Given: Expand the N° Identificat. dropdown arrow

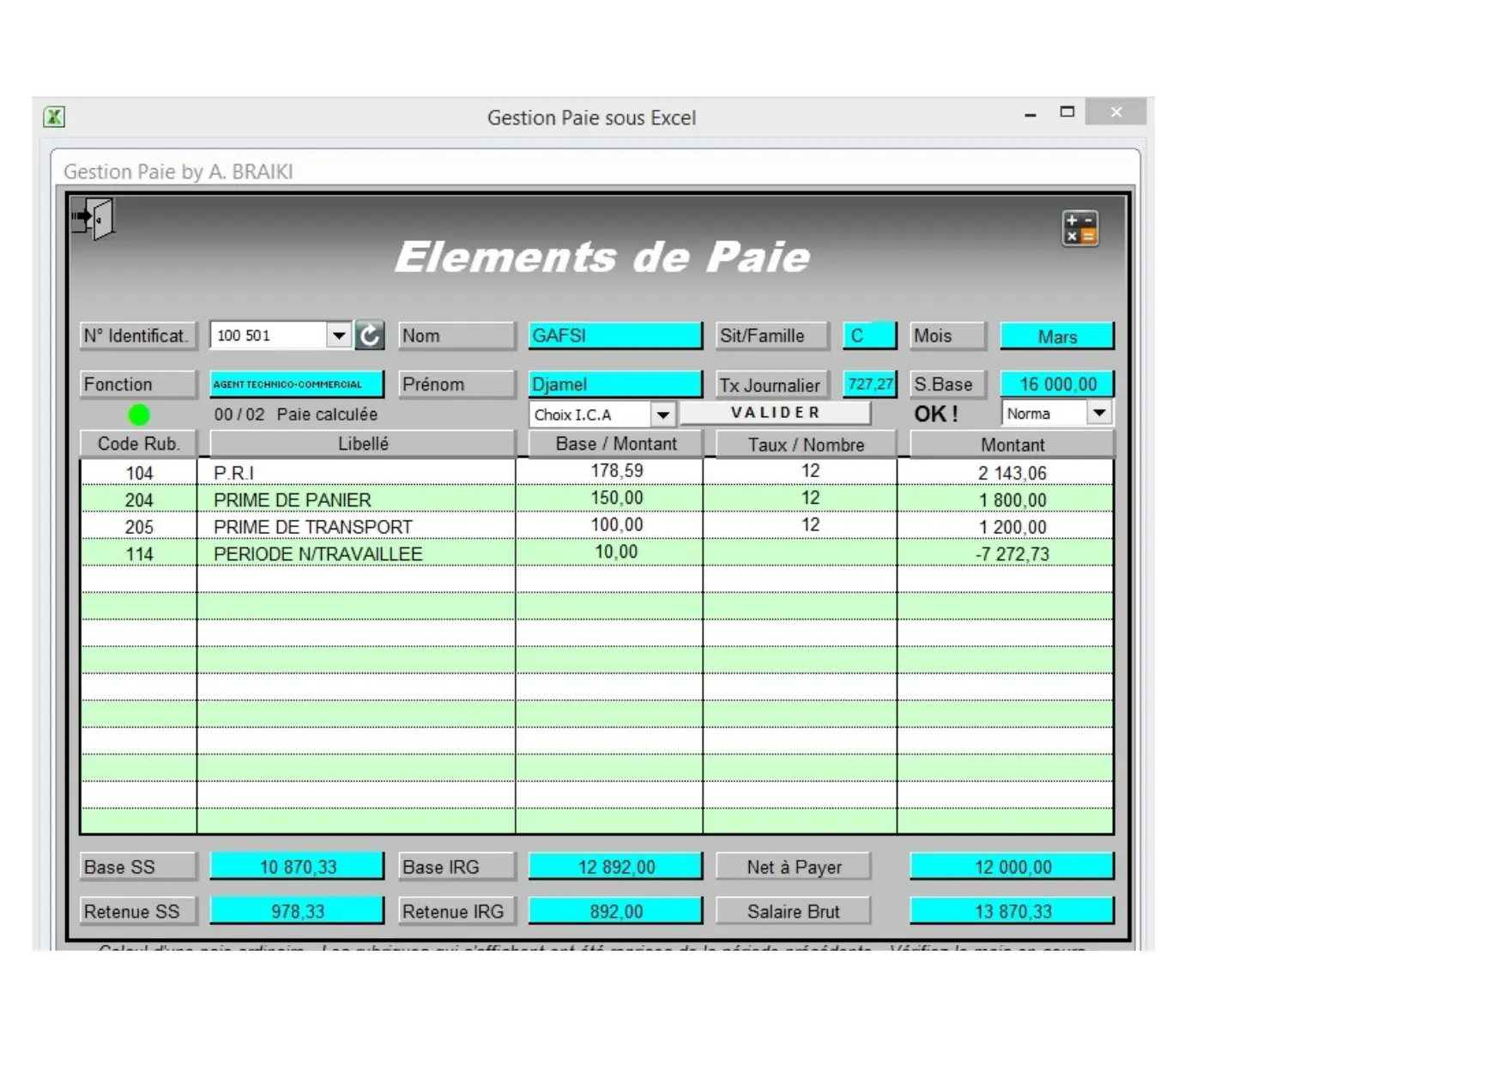Looking at the screenshot, I should point(339,336).
